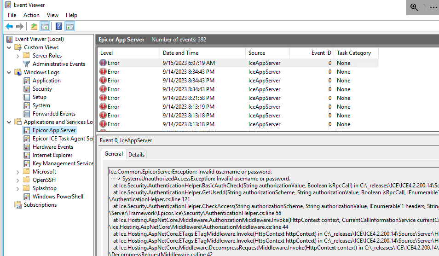Expand the Microsoft folder node
This screenshot has width=439, height=256.
click(17, 172)
